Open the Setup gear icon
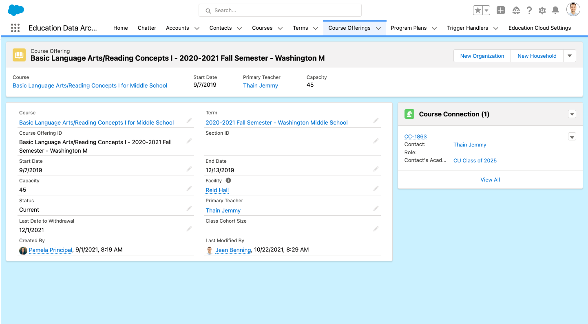The height and width of the screenshot is (324, 588). 542,11
